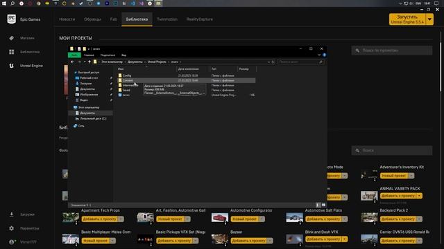This screenshot has height=249, width=444.
Task: Go back in Explorer navigation
Action: coord(72,62)
